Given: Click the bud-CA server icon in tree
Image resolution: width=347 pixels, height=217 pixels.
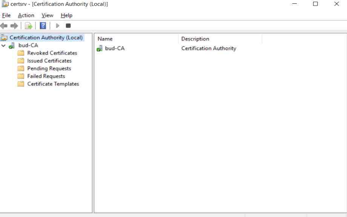Looking at the screenshot, I should [12, 46].
